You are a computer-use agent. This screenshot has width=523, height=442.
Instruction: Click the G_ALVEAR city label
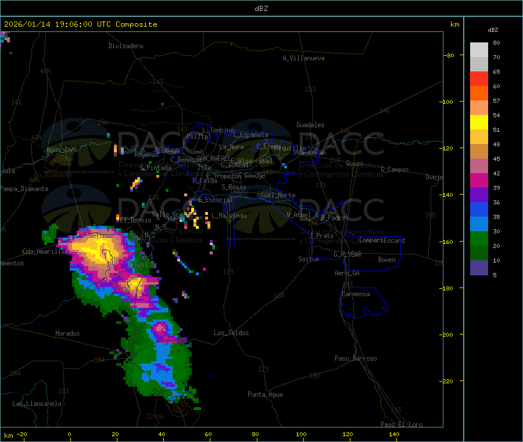pyautogui.click(x=348, y=254)
